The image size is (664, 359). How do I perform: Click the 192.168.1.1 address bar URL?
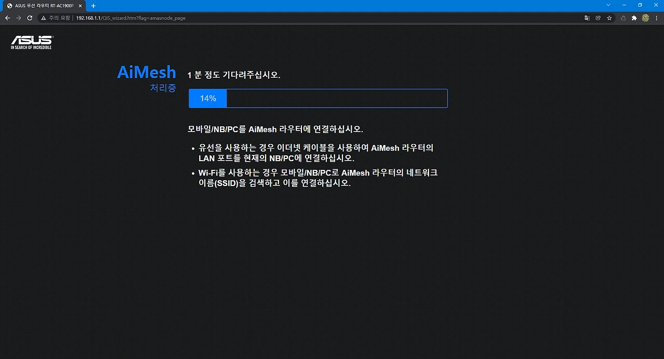(x=89, y=18)
